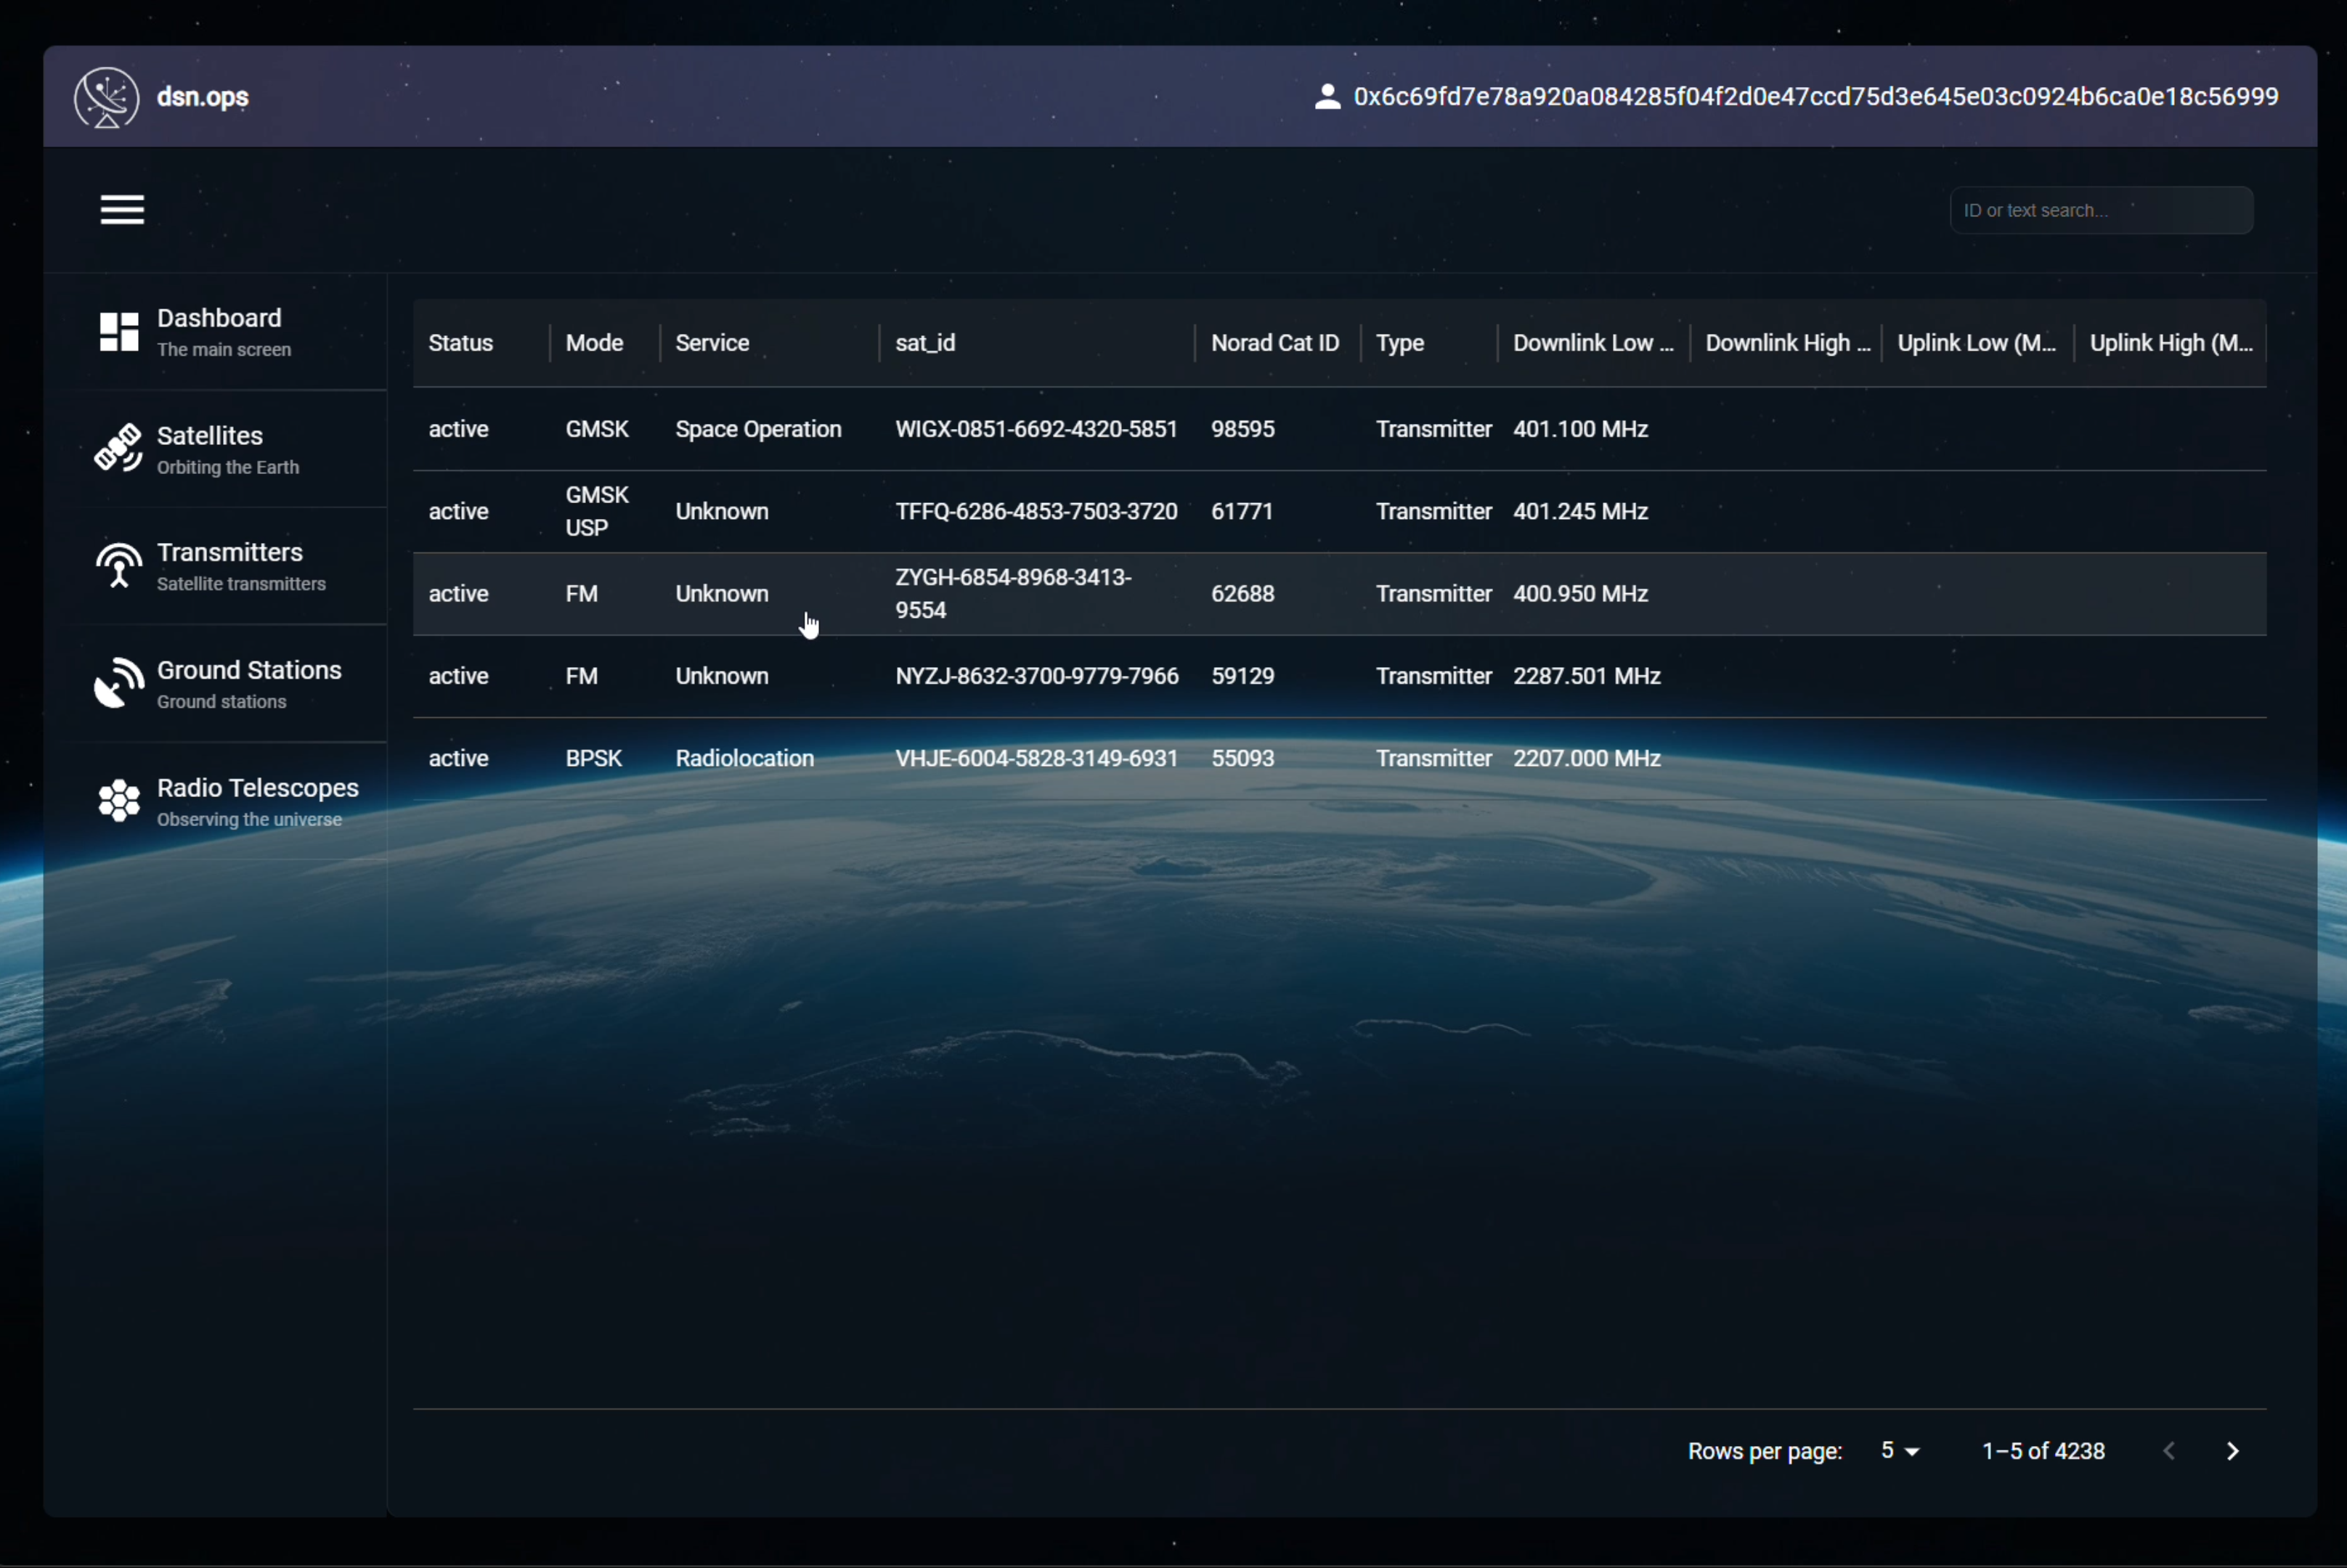Screen dimensions: 2347x1568
Task: Click the BPSK mode cell
Action: 593,758
